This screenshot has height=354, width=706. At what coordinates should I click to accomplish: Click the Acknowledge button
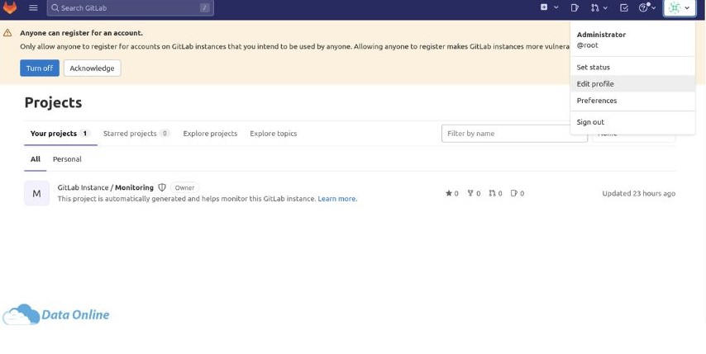pos(93,68)
